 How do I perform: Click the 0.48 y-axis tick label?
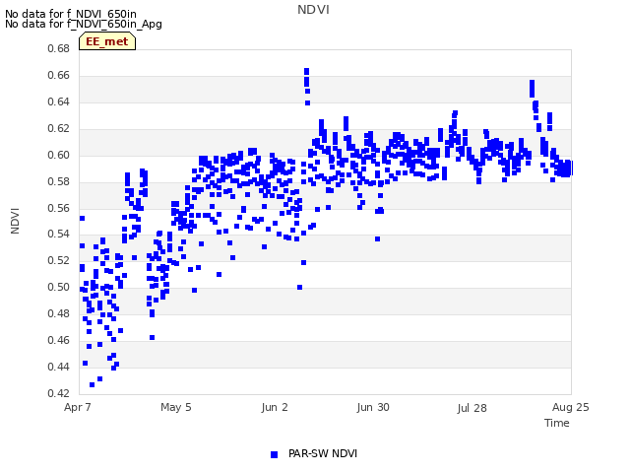(58, 313)
